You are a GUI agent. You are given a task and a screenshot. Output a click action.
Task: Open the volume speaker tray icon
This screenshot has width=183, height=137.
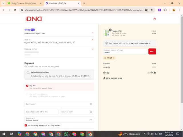pos(152,134)
